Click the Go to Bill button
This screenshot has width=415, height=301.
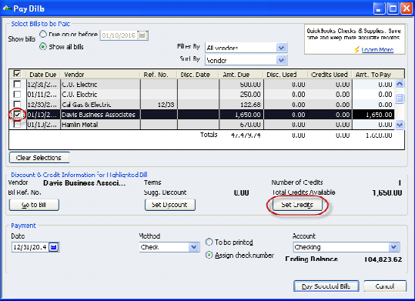(x=34, y=205)
